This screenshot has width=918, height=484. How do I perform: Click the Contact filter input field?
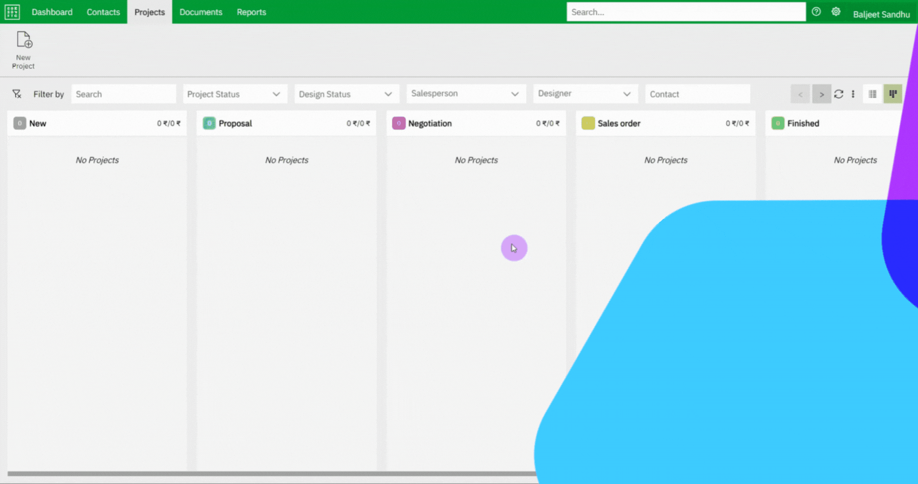click(697, 94)
